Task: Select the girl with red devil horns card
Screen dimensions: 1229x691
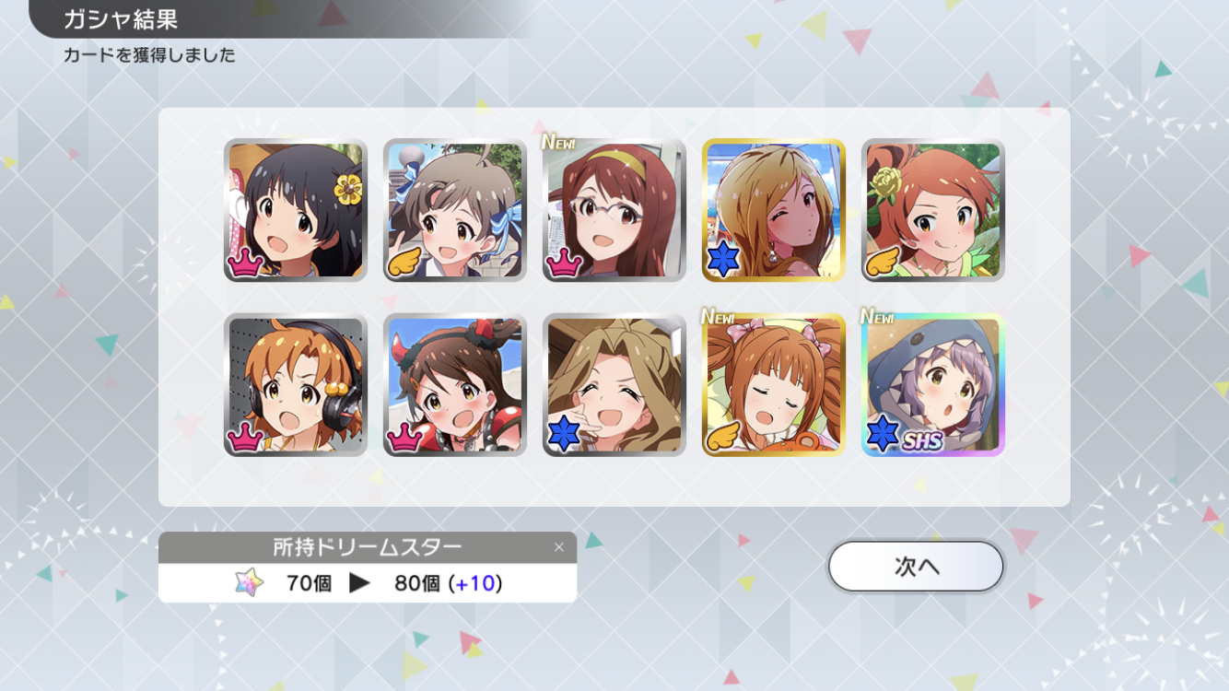Action: [x=455, y=385]
